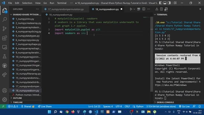This screenshot has width=204, height=115.
Task: Open editor More Actions ellipsis
Action: (149, 9)
